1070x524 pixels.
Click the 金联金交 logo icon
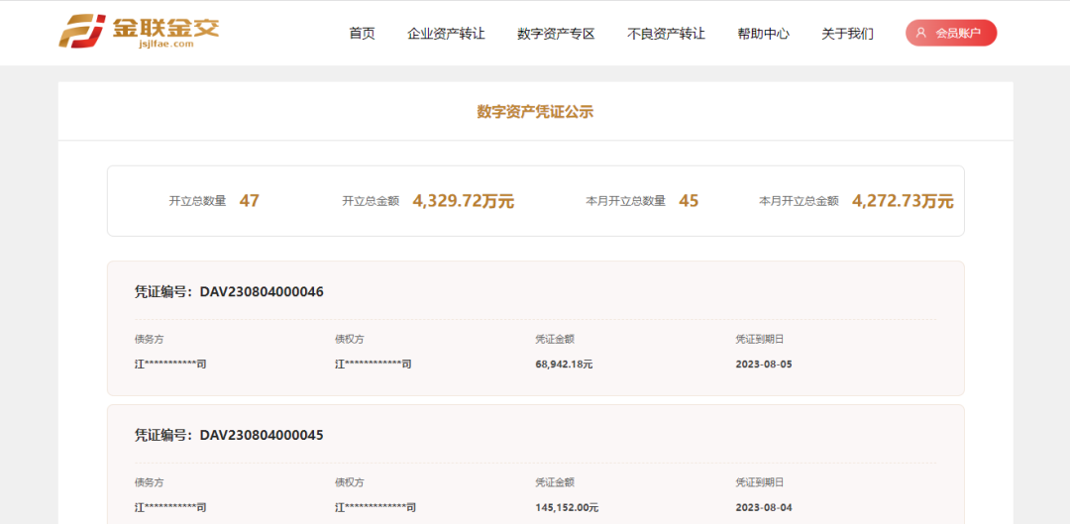click(x=81, y=32)
